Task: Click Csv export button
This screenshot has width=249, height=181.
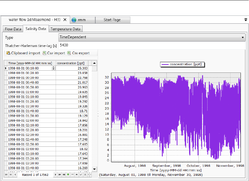Action: pyautogui.click(x=78, y=53)
